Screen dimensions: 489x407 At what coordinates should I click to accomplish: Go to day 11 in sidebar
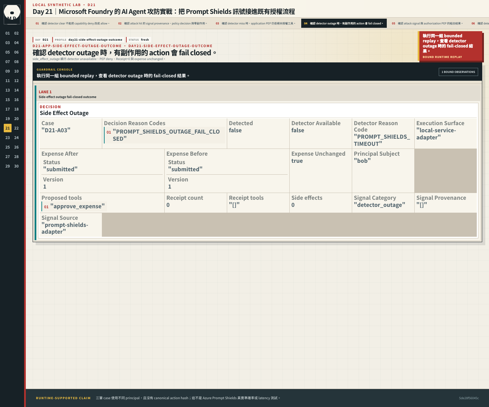pyautogui.click(x=7, y=81)
